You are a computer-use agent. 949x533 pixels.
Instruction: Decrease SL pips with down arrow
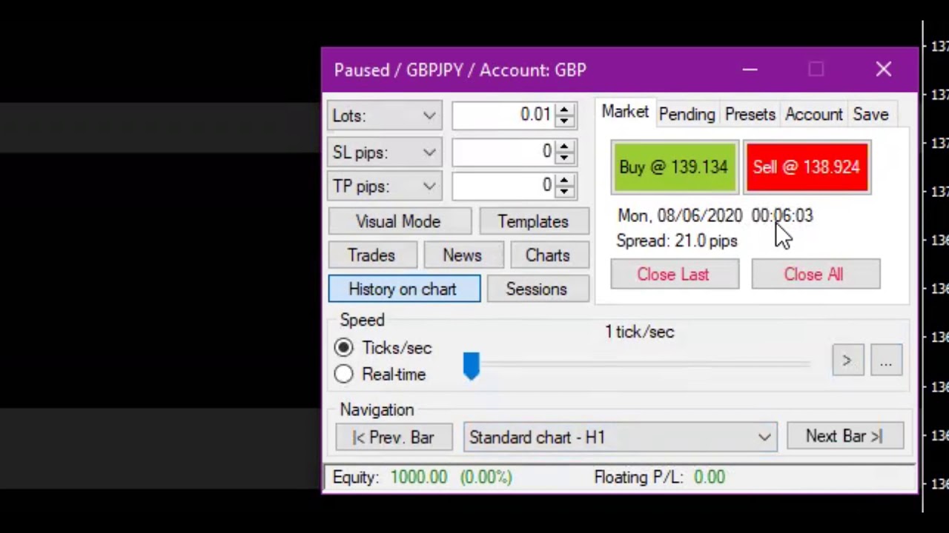(x=564, y=158)
